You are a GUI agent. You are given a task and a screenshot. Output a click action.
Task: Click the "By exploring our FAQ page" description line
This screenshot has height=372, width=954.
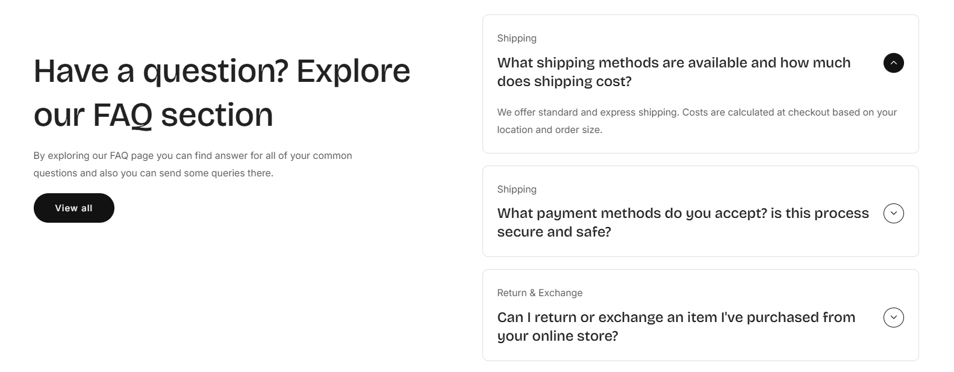[192, 155]
